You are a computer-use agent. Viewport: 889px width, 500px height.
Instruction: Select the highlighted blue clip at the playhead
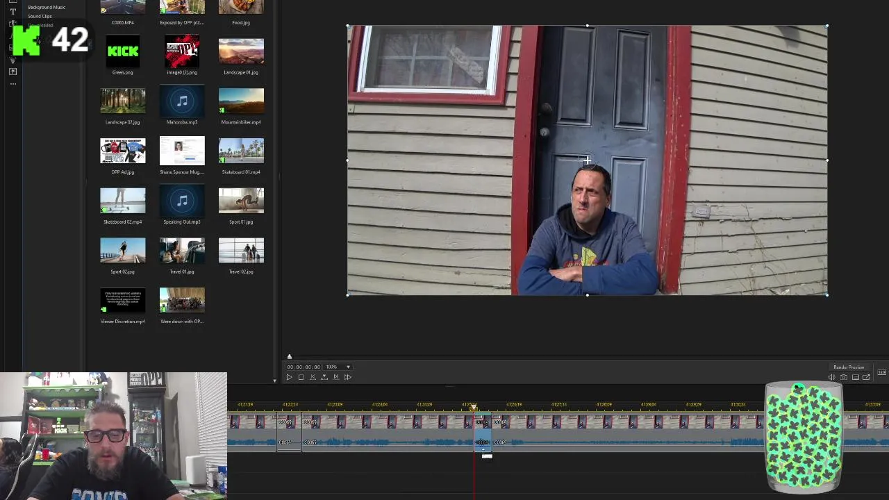(483, 431)
